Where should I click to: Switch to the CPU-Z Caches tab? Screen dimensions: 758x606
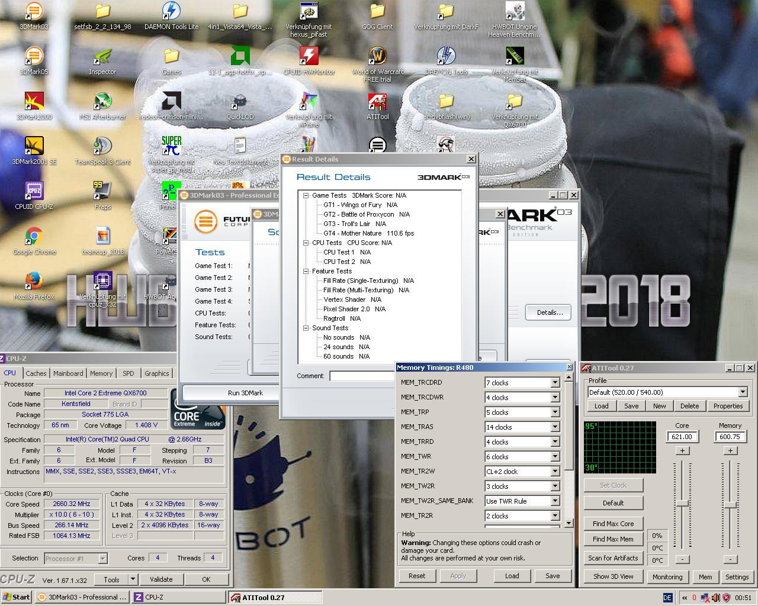coord(36,373)
